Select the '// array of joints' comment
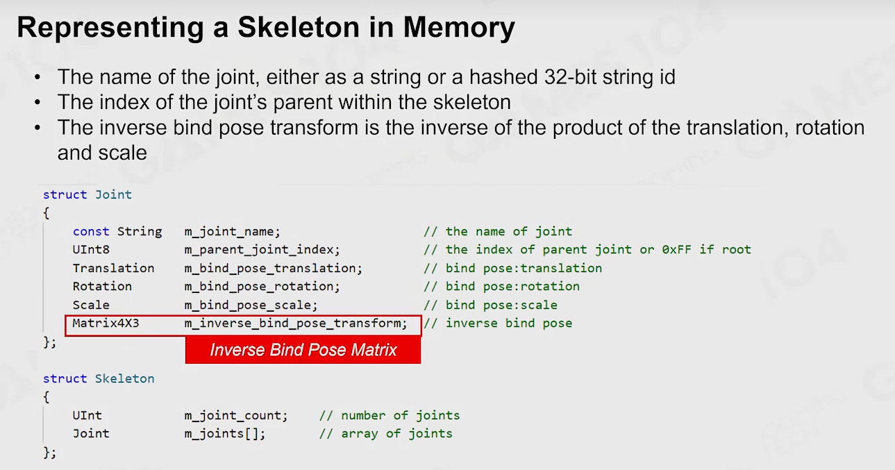Image resolution: width=895 pixels, height=470 pixels. (x=386, y=433)
